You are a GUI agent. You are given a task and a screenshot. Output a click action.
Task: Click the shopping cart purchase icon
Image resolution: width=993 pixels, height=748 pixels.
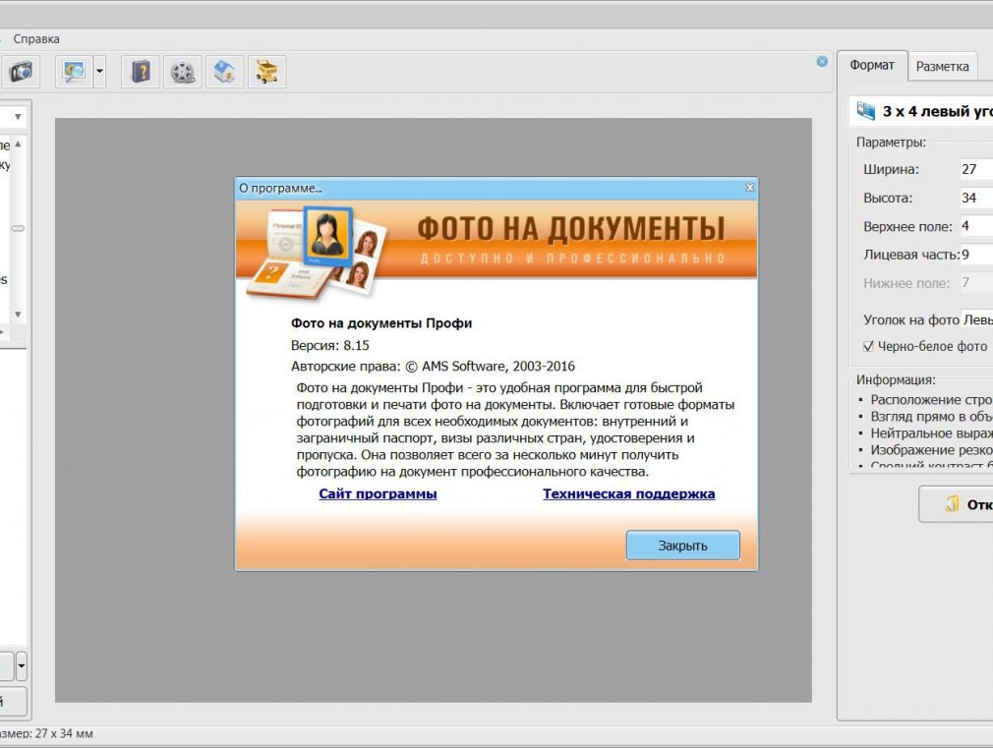(x=266, y=71)
